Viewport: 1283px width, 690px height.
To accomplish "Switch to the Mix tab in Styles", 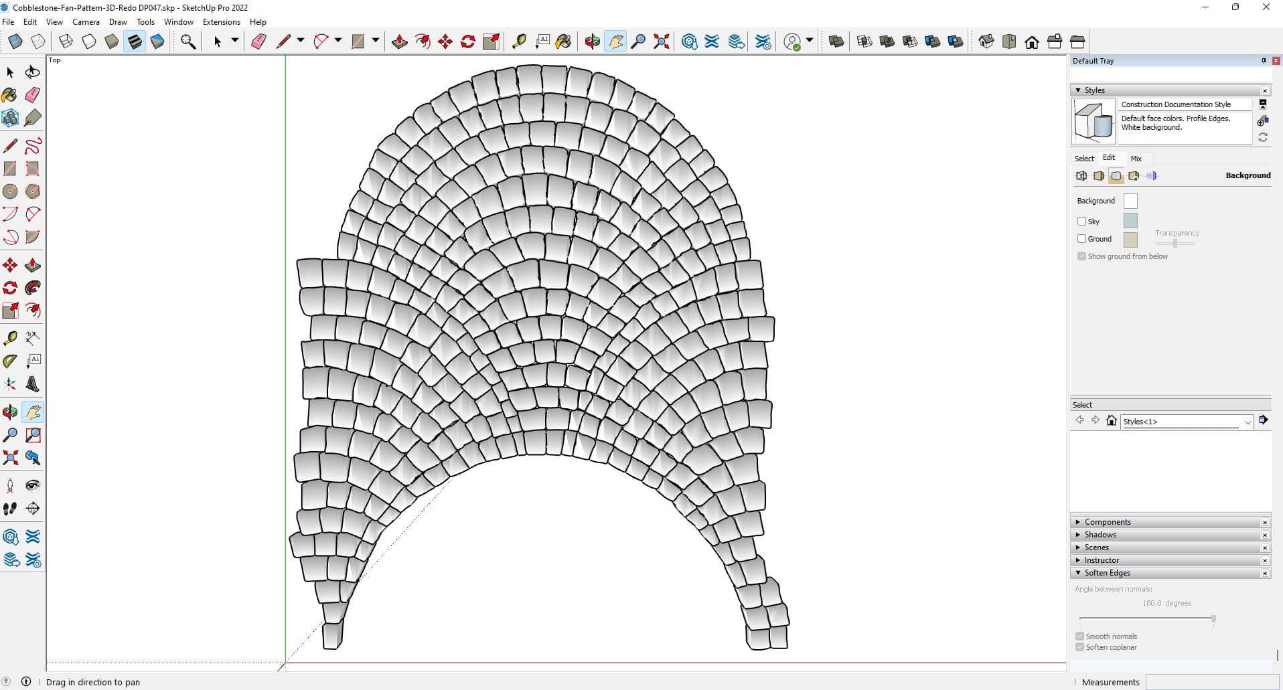I will (x=1136, y=159).
